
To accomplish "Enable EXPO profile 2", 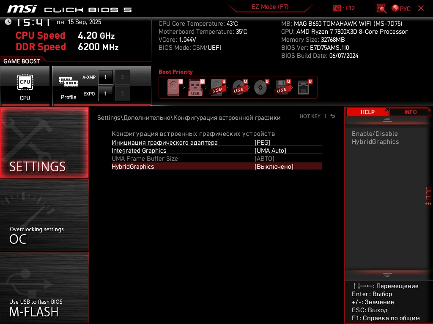I will coord(122,94).
